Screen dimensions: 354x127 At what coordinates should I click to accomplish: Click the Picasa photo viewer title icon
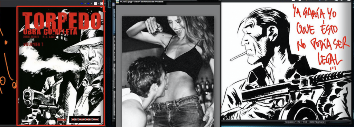[x=117, y=1]
